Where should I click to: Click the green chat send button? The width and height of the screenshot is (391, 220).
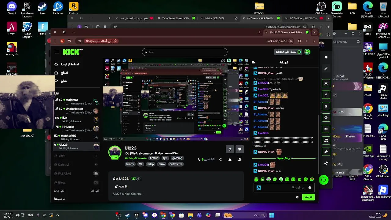[x=308, y=197]
